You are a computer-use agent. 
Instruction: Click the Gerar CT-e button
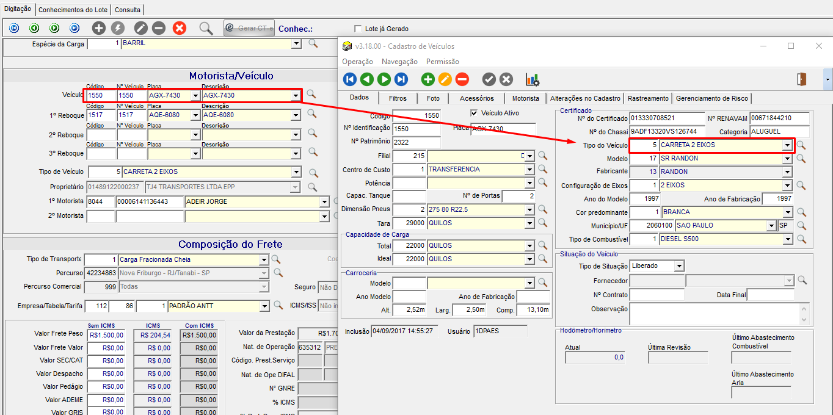(249, 28)
